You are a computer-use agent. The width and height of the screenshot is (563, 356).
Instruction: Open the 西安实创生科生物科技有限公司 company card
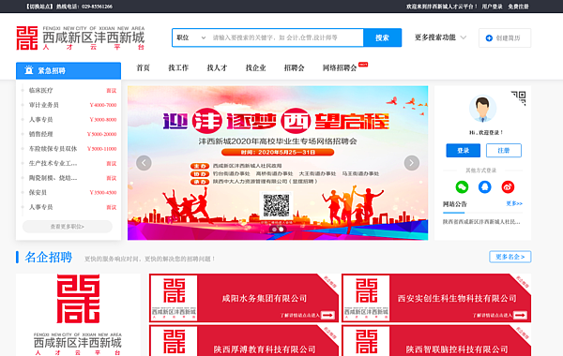point(436,298)
